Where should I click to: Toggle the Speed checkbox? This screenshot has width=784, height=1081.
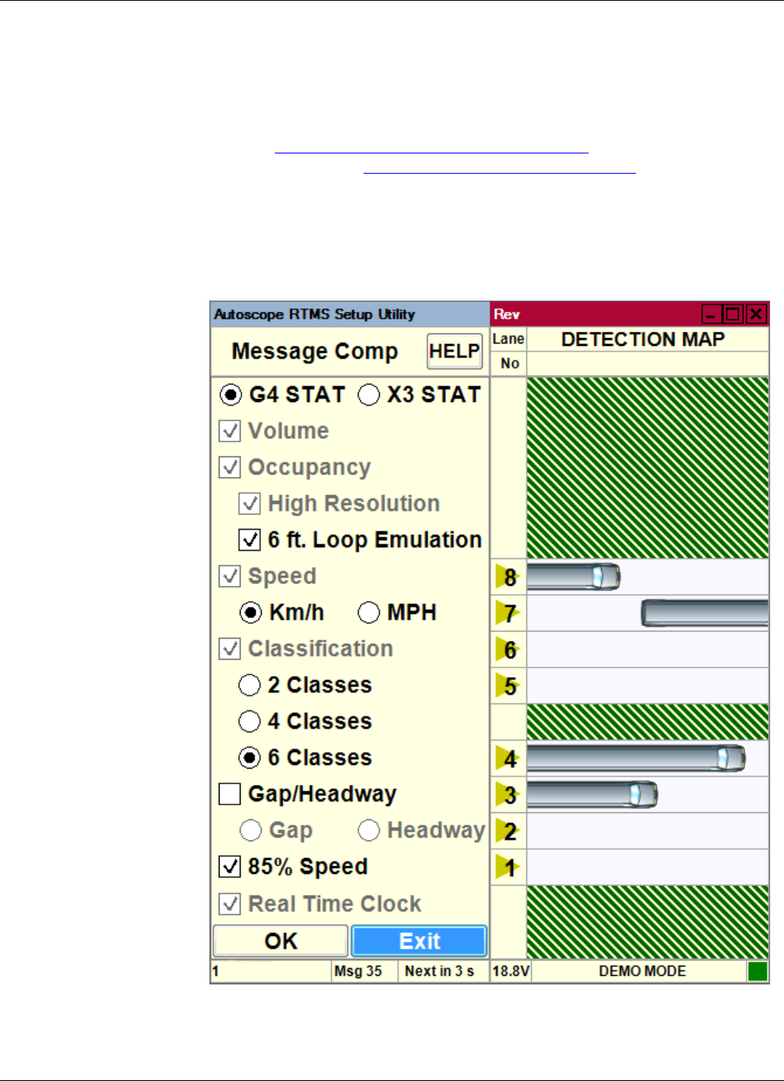coord(230,576)
